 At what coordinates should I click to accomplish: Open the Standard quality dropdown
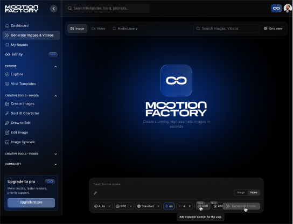148,206
